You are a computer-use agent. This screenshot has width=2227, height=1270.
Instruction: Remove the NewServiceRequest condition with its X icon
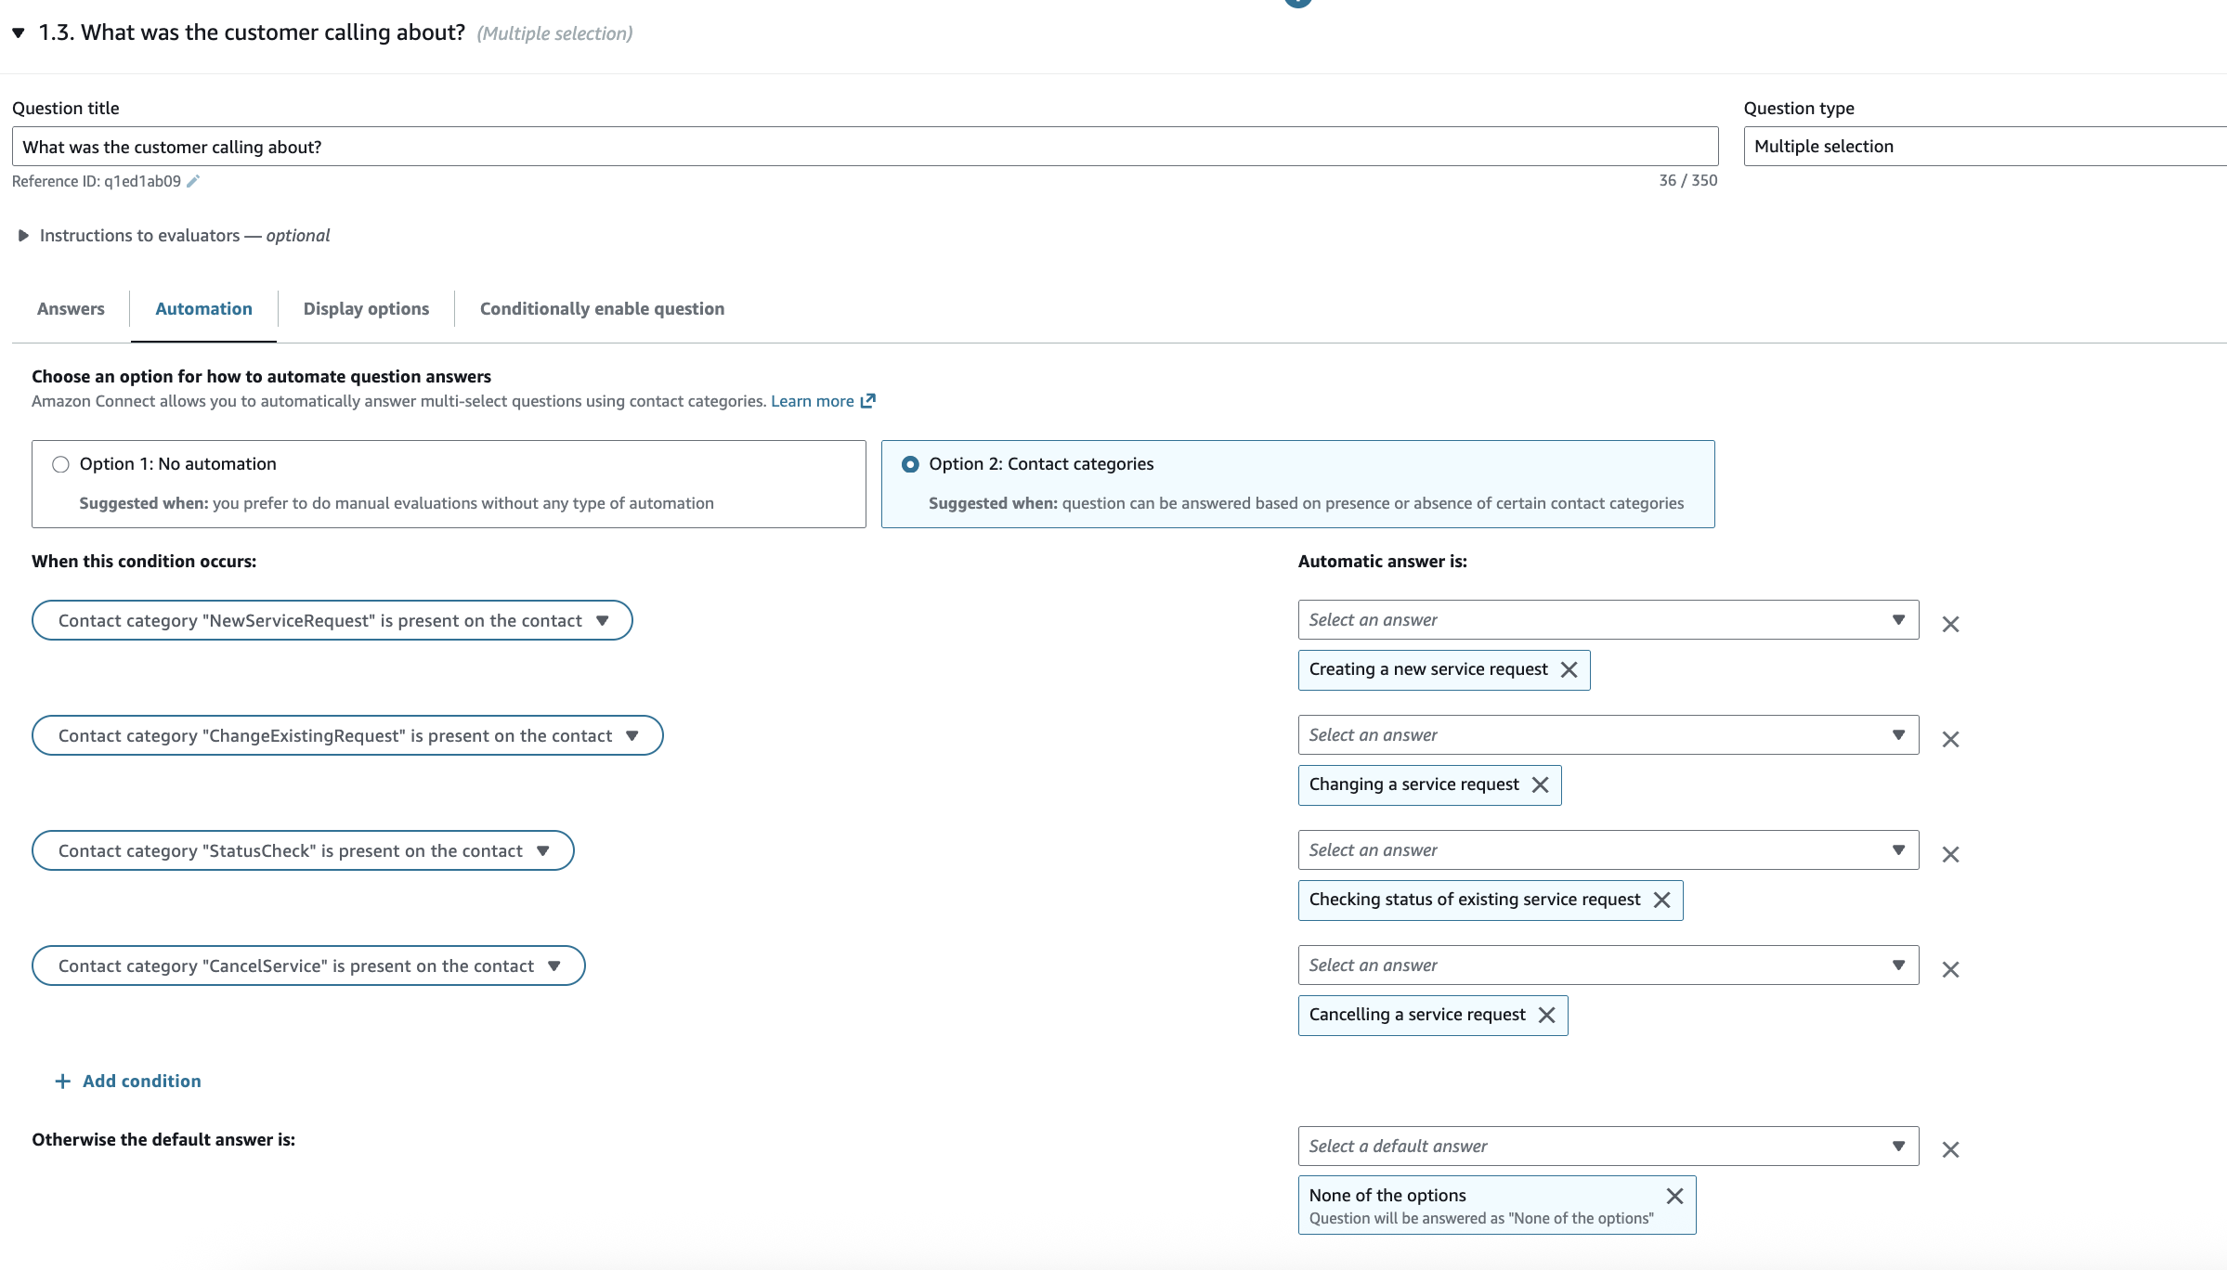(x=1950, y=623)
